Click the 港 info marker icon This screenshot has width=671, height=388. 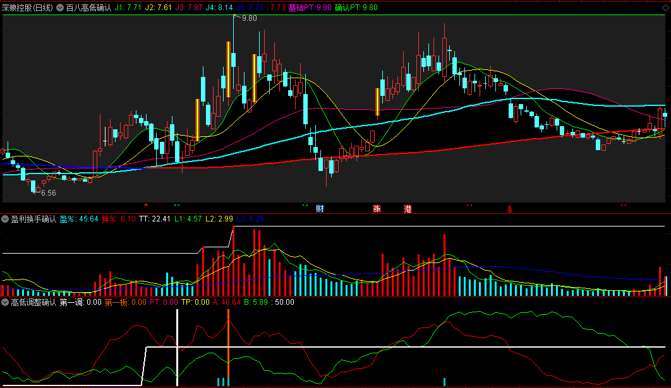pos(408,209)
